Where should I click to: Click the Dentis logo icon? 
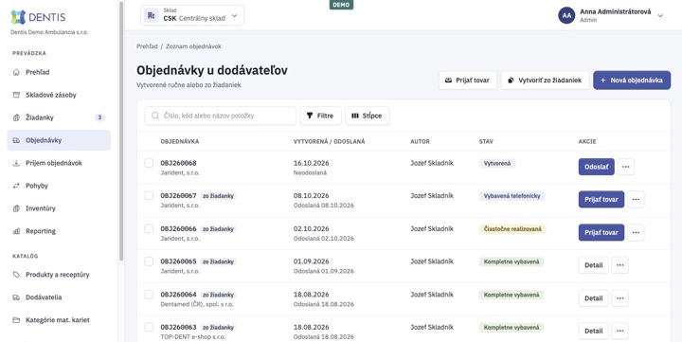pos(18,17)
